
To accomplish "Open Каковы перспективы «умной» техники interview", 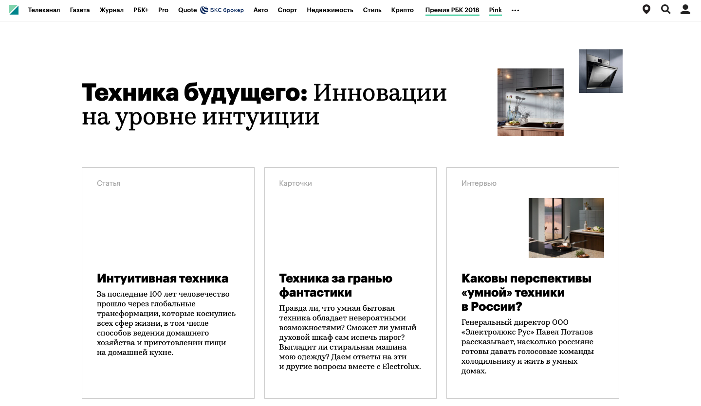I will pyautogui.click(x=526, y=292).
